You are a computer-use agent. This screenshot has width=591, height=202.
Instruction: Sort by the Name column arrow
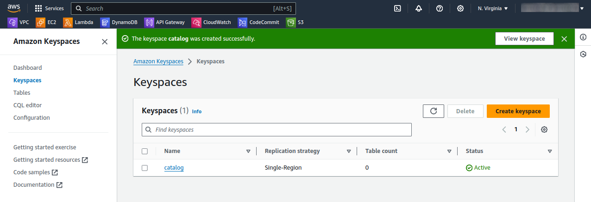click(x=248, y=151)
